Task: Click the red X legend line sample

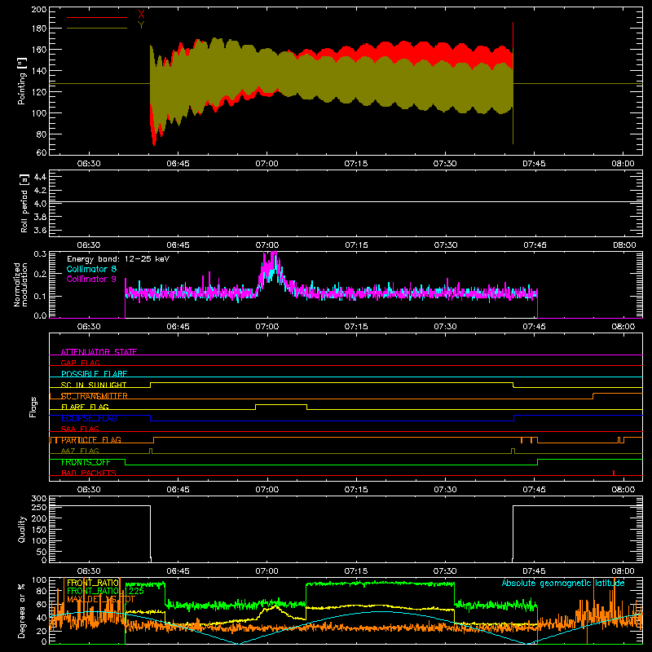Action: 97,17
